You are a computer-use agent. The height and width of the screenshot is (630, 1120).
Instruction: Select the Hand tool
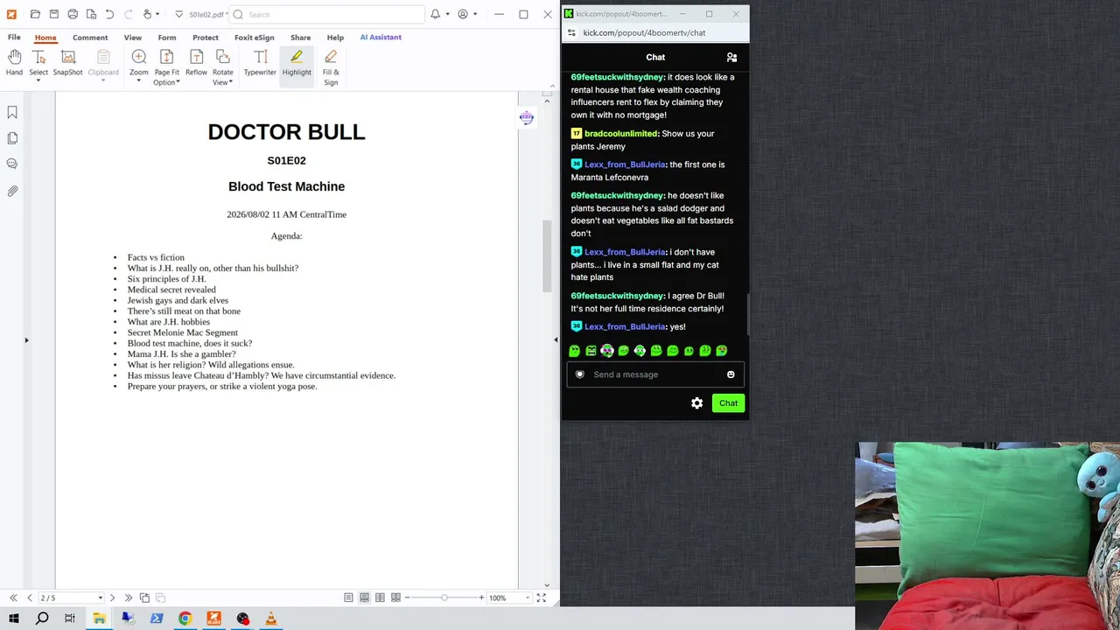tap(14, 63)
